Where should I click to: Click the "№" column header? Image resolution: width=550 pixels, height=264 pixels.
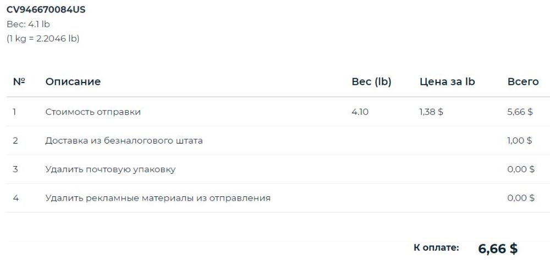(x=19, y=82)
